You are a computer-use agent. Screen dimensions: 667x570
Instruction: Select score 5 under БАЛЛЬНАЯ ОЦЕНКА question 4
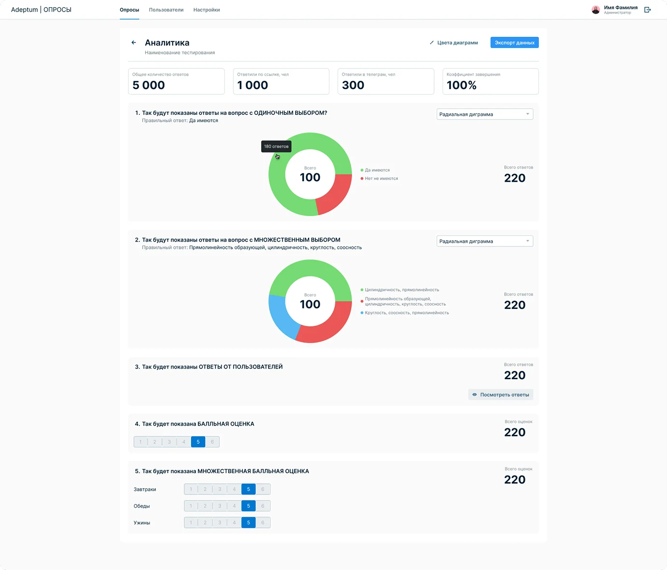click(198, 442)
